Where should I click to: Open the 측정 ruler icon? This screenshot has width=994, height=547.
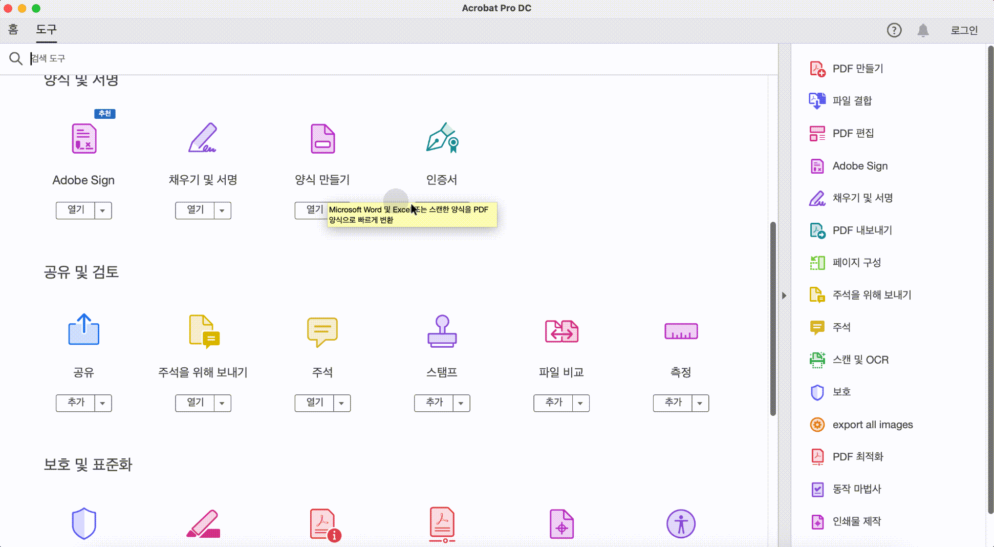coord(681,331)
